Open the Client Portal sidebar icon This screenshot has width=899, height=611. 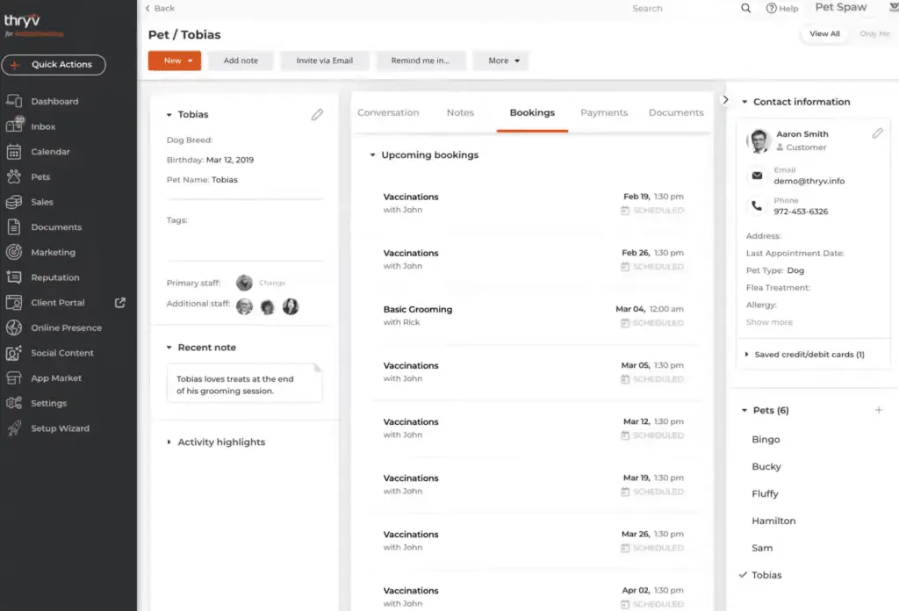[14, 303]
